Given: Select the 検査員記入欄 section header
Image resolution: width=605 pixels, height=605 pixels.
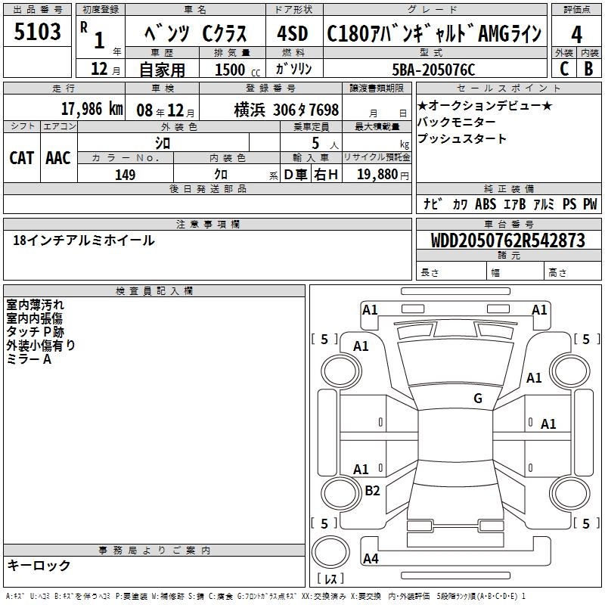Looking at the screenshot, I should click(x=154, y=291).
